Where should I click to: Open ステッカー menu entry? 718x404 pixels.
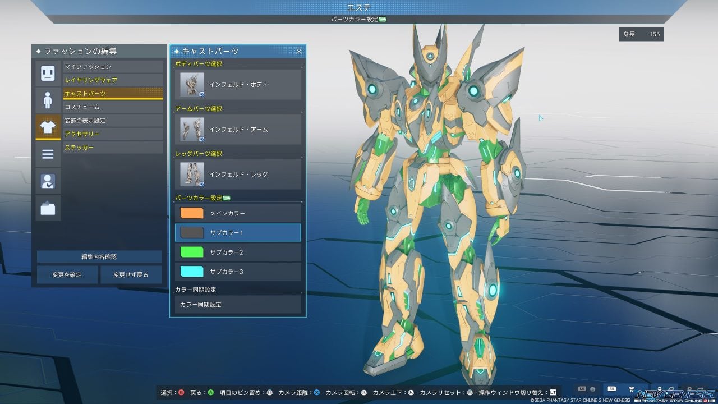tap(113, 148)
